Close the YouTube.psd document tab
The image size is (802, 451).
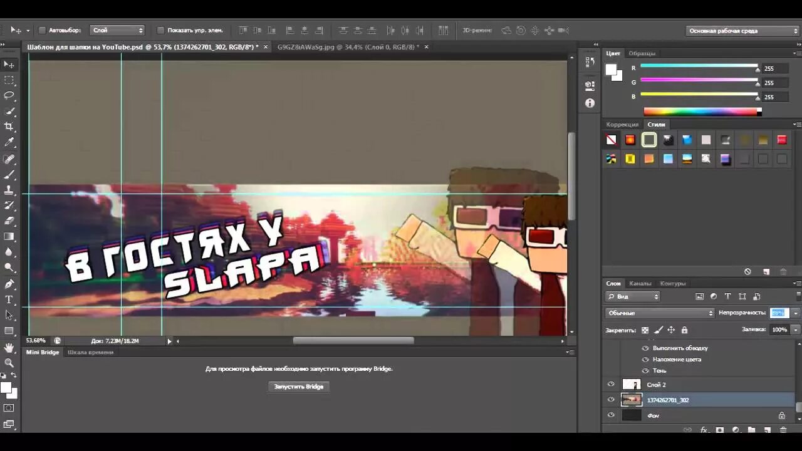(266, 47)
